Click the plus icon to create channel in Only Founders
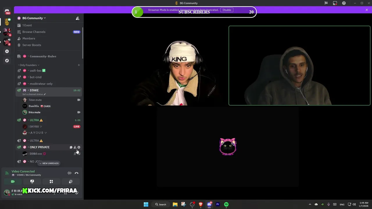Screen dimensions: 372x209 pos(79,65)
